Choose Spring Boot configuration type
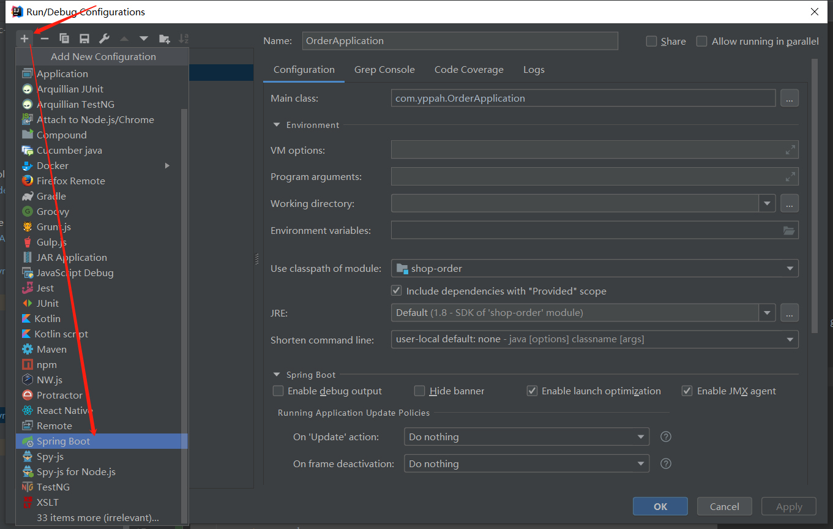The width and height of the screenshot is (833, 529). click(102, 441)
